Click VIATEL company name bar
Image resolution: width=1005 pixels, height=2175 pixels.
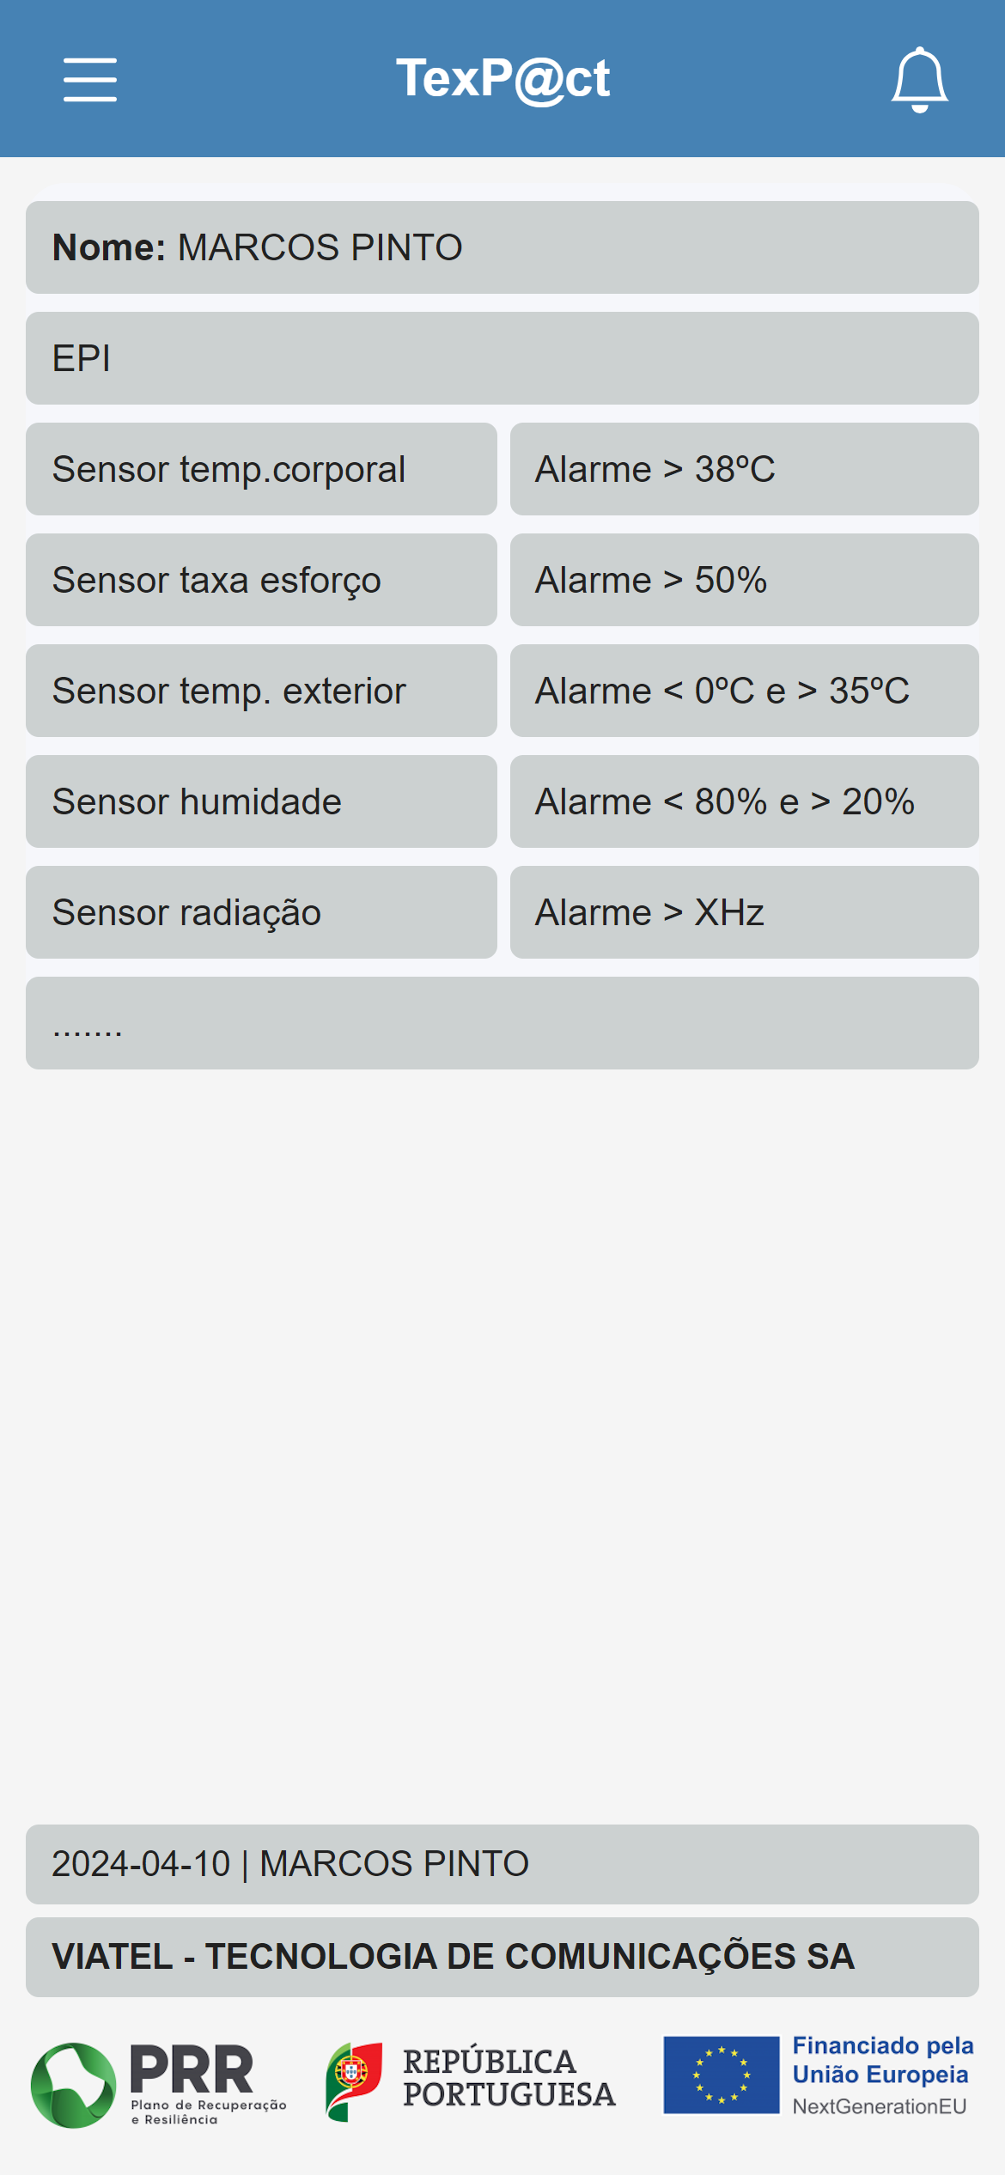[x=502, y=1957]
